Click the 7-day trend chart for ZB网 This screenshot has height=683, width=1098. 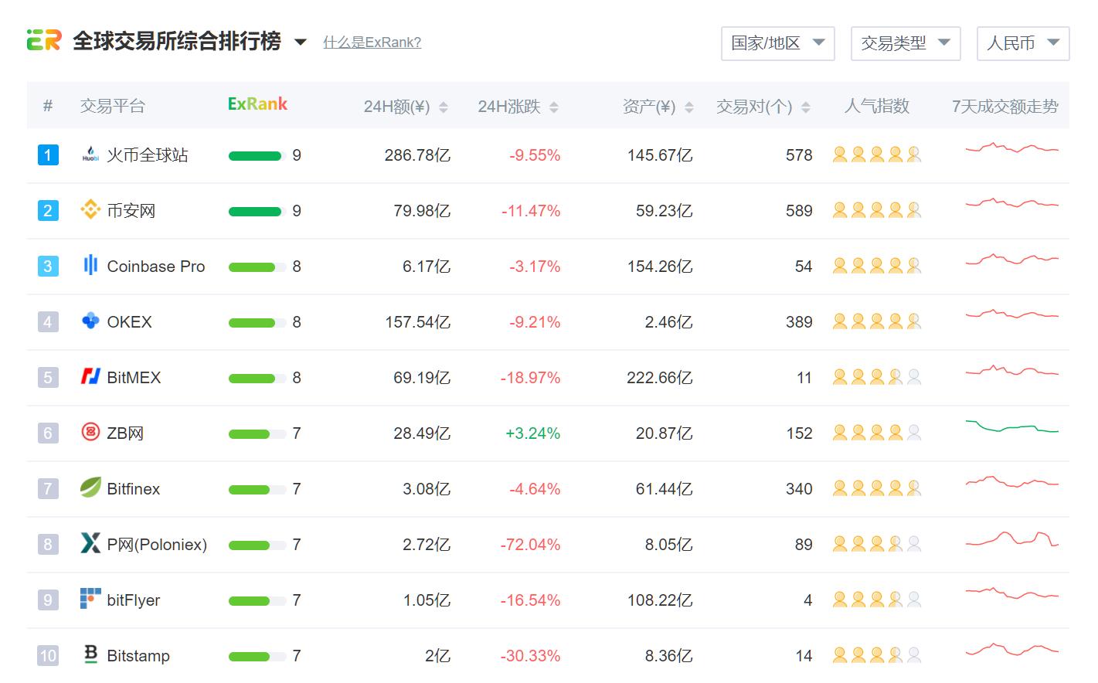1012,426
